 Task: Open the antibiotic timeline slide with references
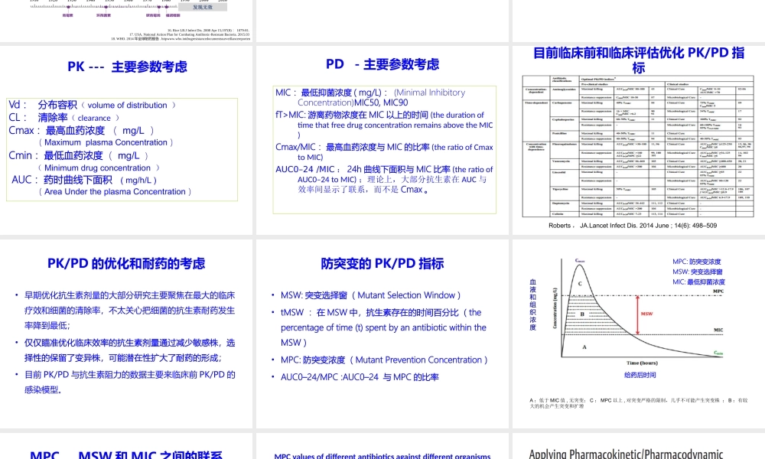(x=126, y=21)
